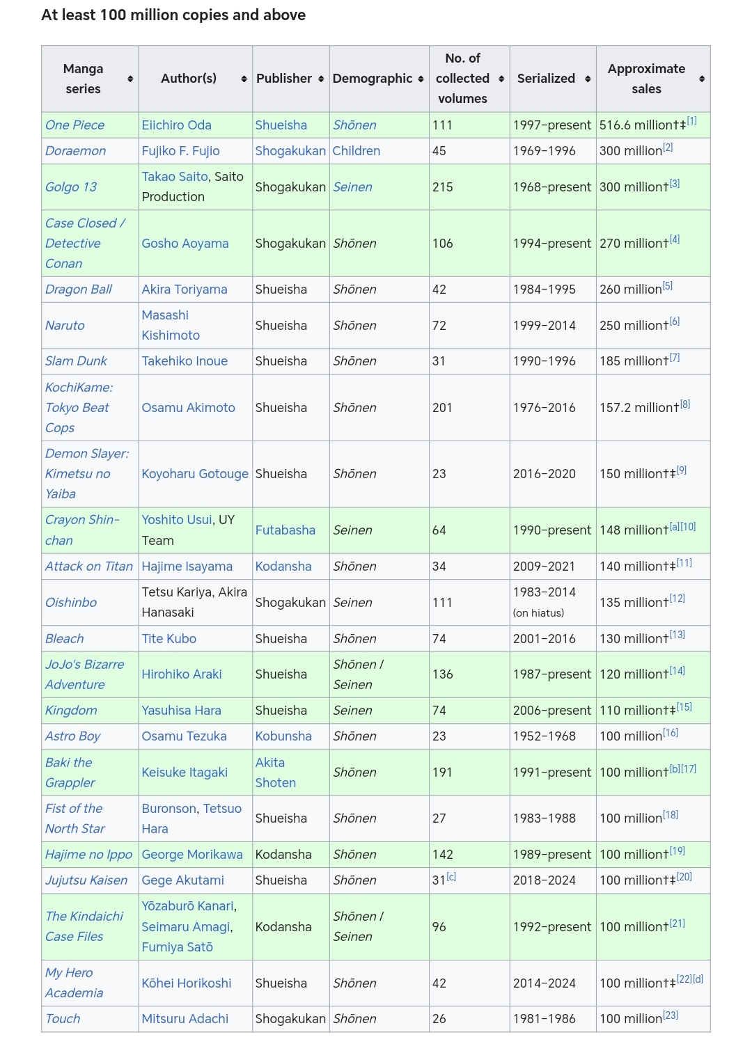
Task: Open Kōhei Horikoshi author link
Action: point(187,983)
